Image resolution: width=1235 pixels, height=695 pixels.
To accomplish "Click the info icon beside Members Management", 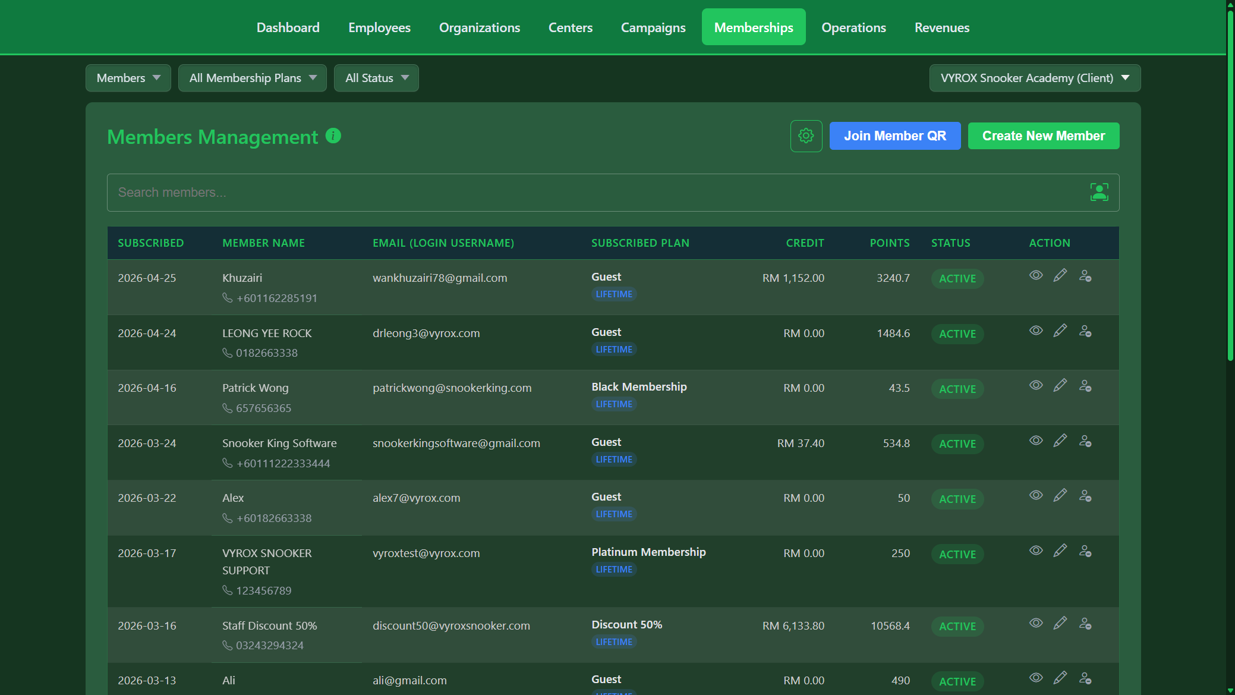I will click(x=333, y=136).
